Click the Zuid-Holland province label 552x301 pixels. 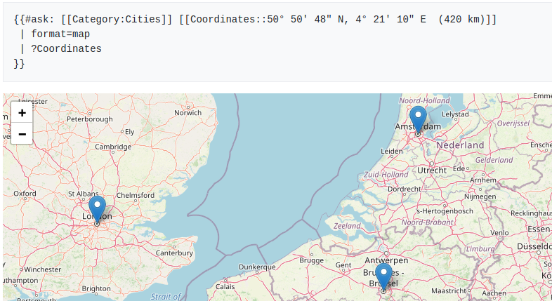(x=386, y=175)
